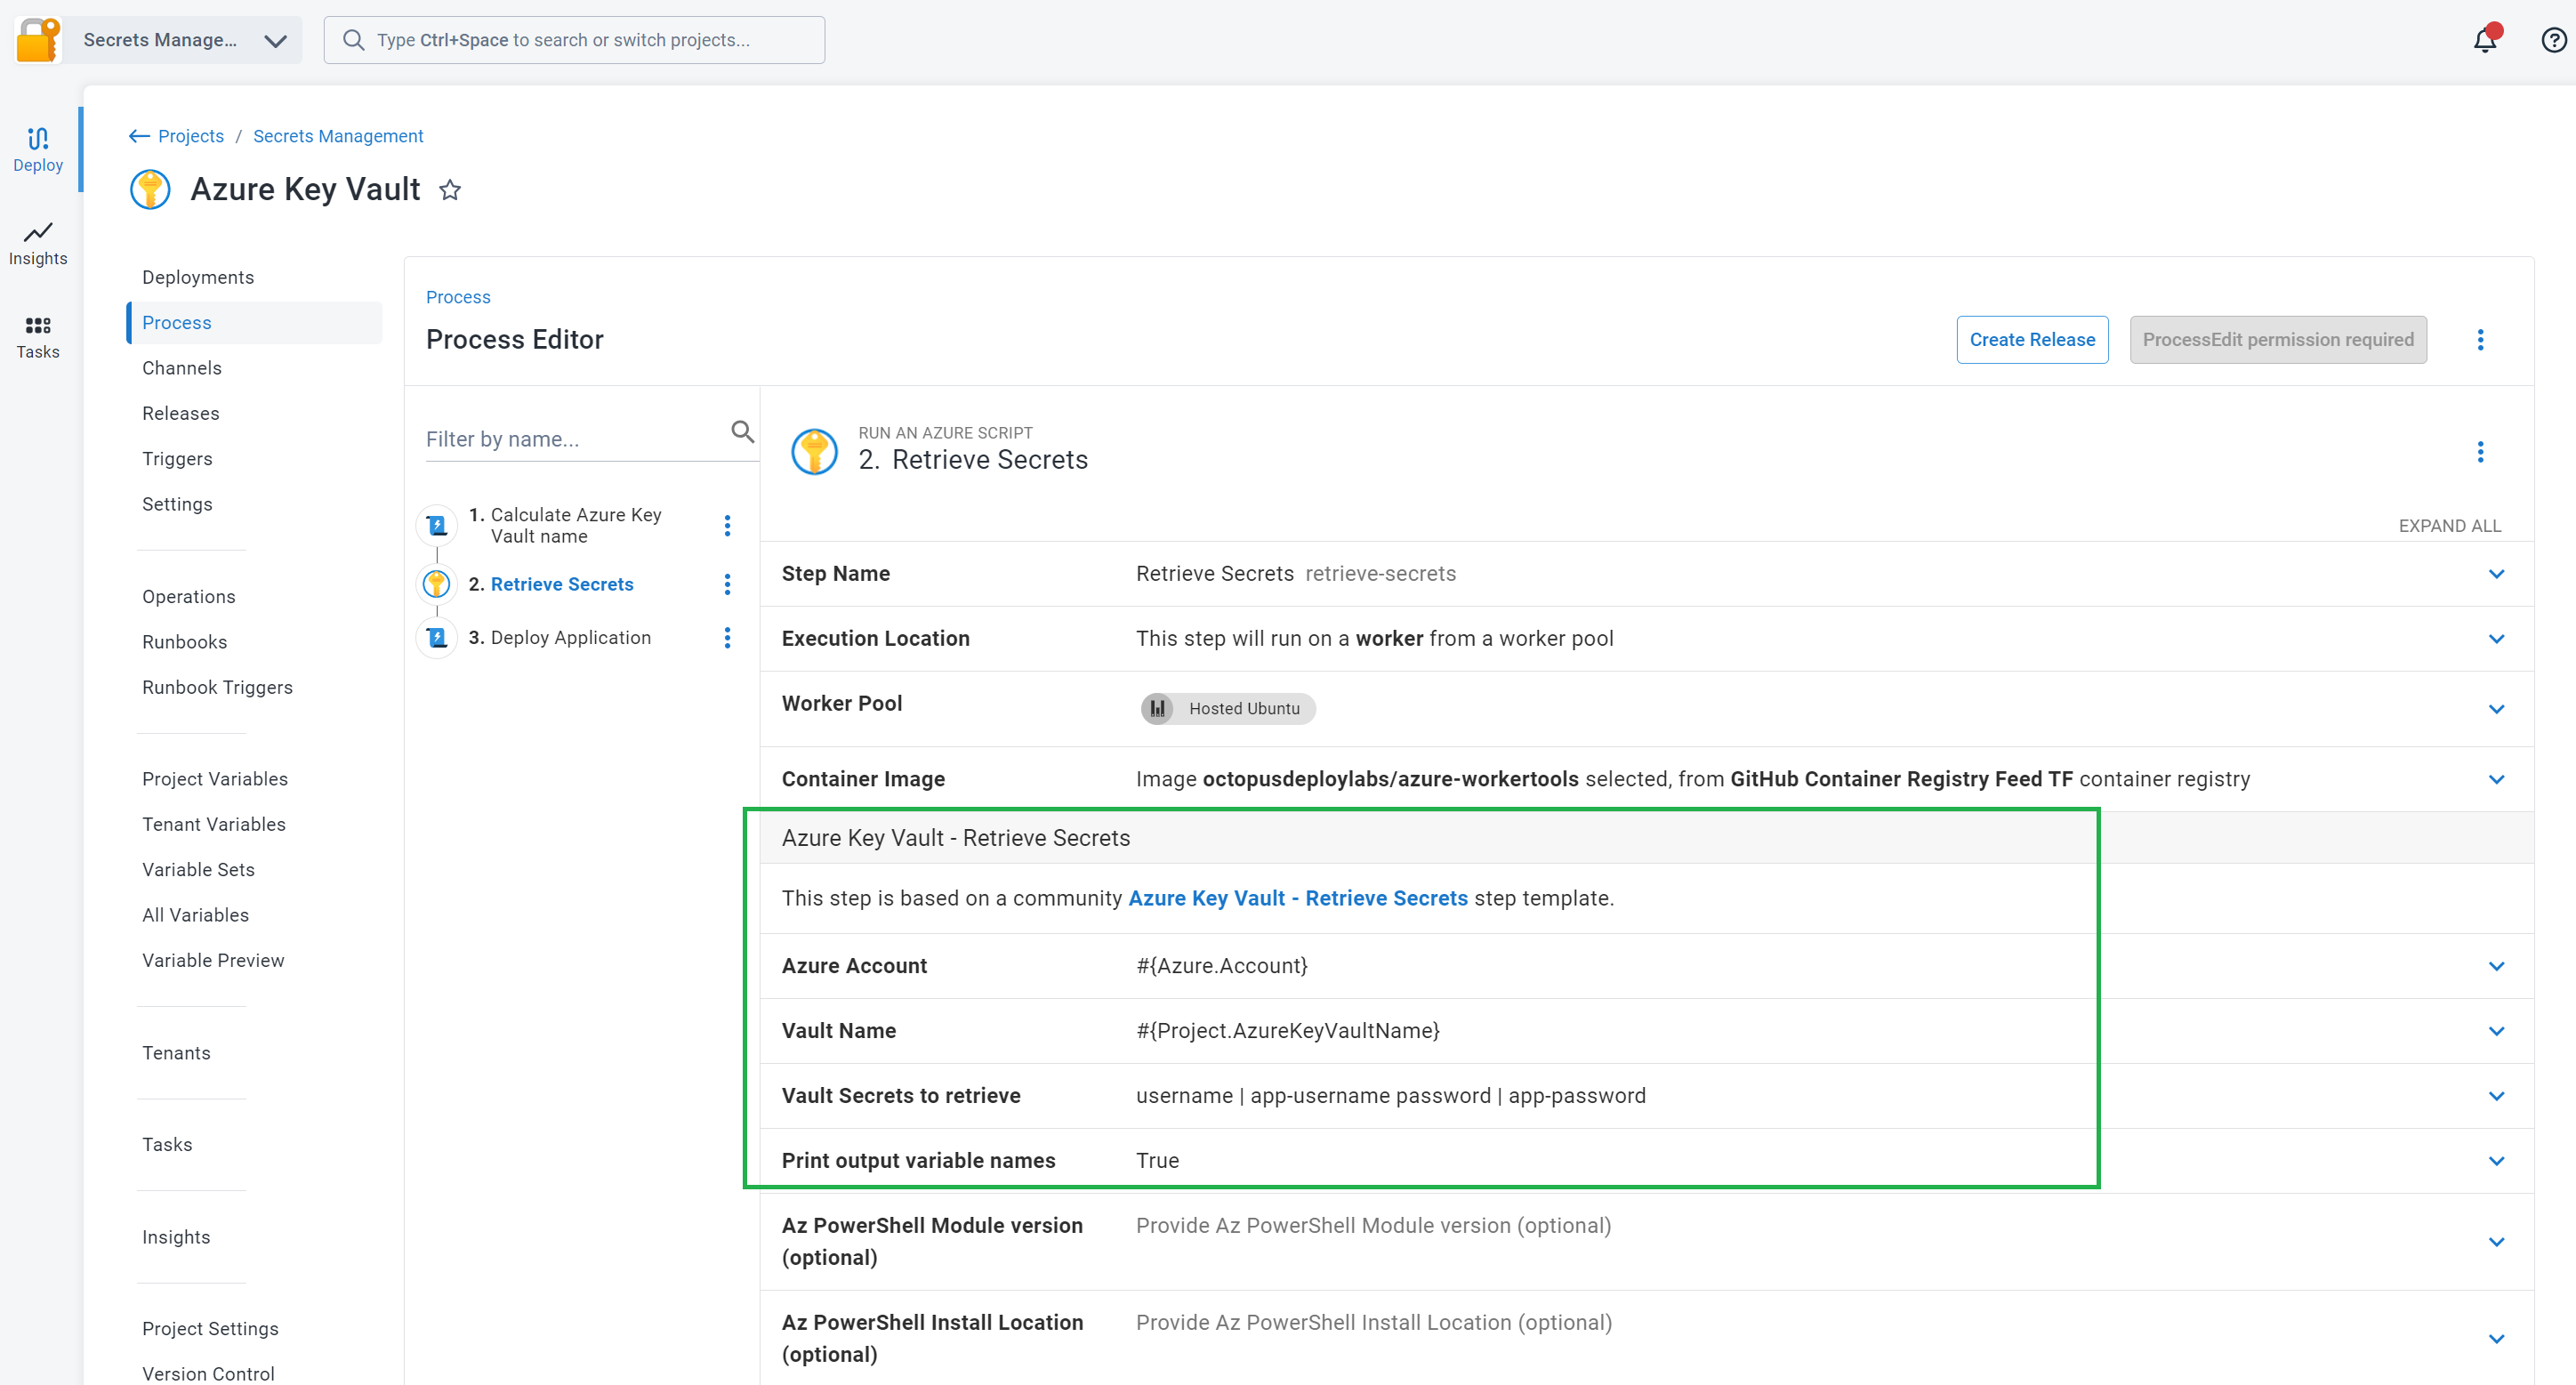
Task: Expand the Worker Pool section
Action: [x=2496, y=709]
